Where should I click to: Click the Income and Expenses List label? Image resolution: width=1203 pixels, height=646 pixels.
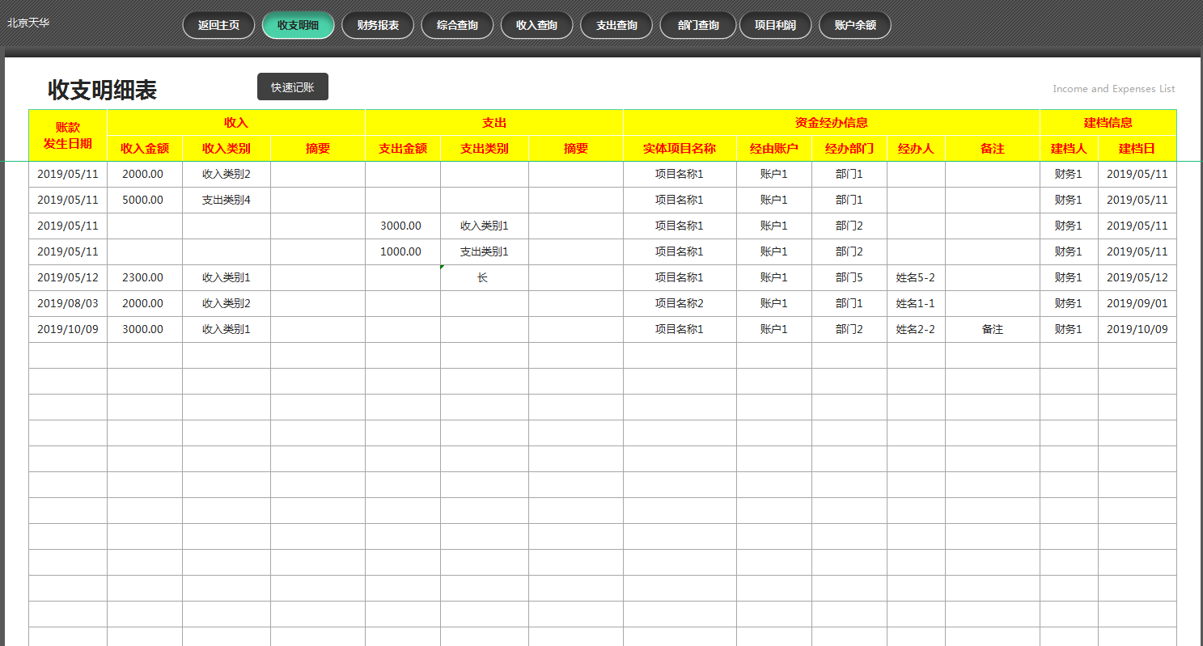point(1114,89)
